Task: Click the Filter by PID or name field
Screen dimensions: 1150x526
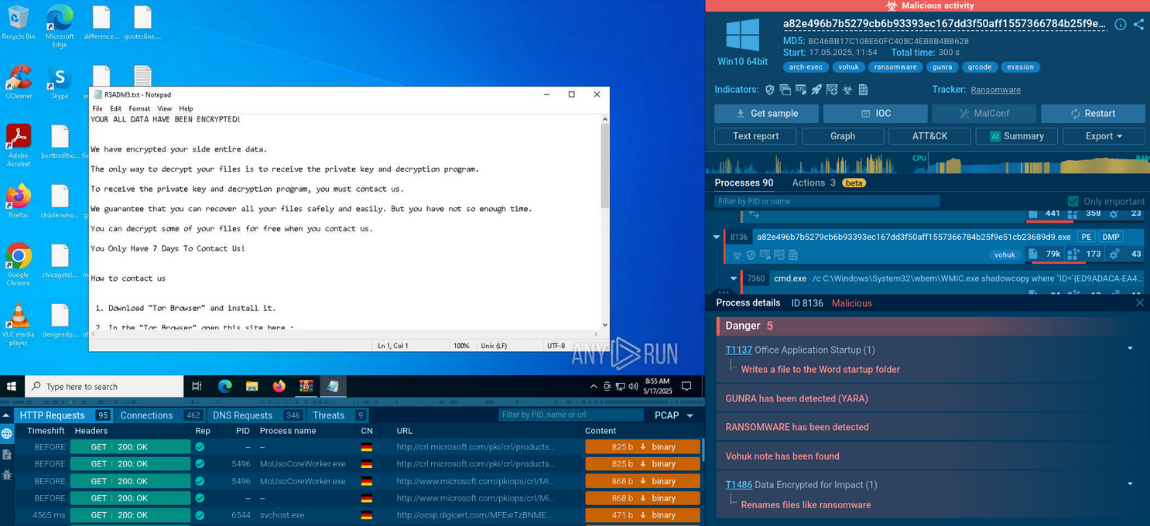Action: click(x=827, y=201)
